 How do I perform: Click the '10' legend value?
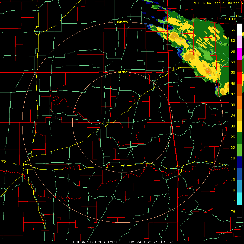[x=233, y=180]
